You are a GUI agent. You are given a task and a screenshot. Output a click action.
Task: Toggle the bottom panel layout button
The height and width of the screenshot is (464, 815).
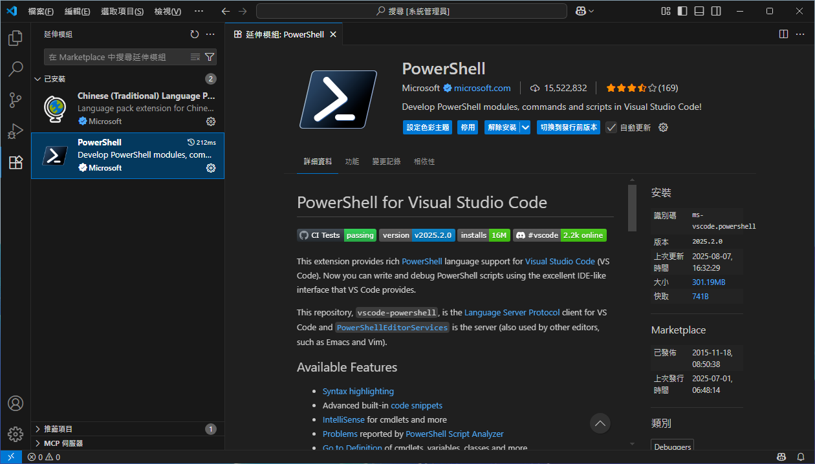tap(699, 11)
